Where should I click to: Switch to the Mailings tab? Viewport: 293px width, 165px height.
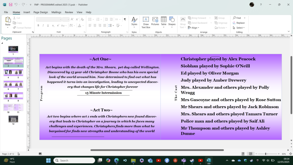(x=56, y=12)
